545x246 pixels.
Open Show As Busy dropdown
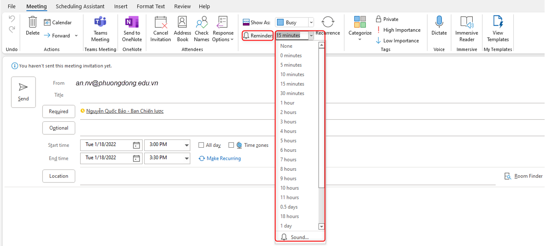point(311,23)
